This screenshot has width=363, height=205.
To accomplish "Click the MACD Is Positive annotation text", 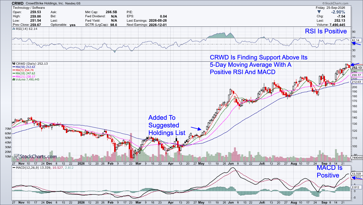I will coord(330,172).
